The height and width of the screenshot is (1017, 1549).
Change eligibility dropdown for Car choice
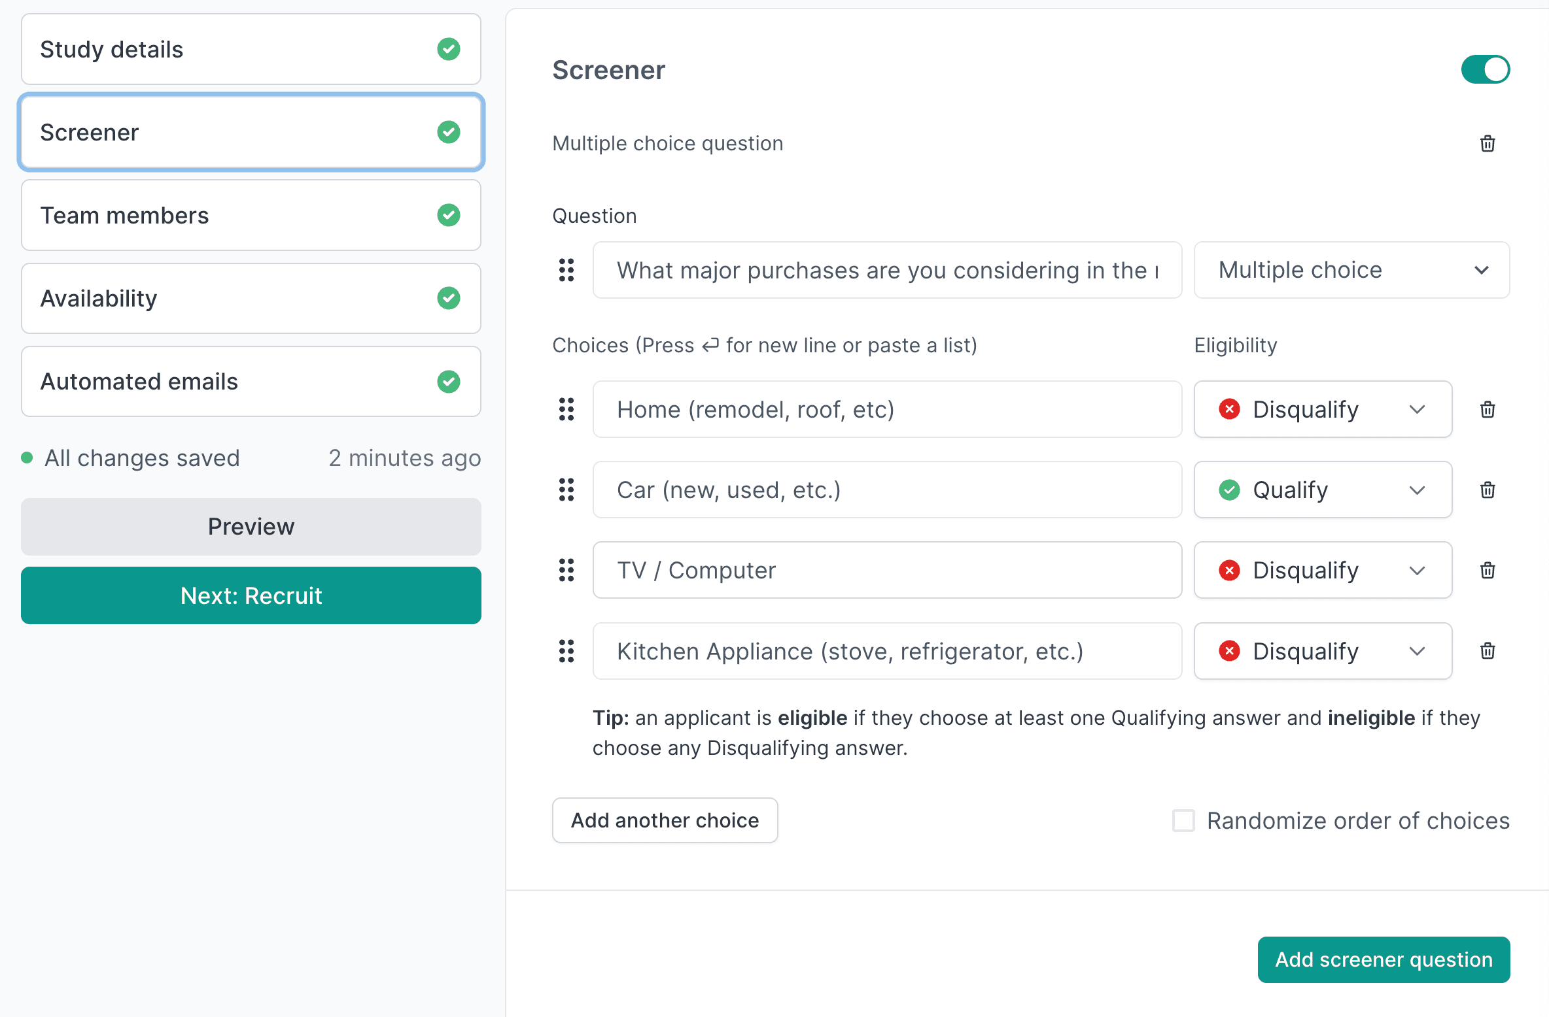[1322, 490]
